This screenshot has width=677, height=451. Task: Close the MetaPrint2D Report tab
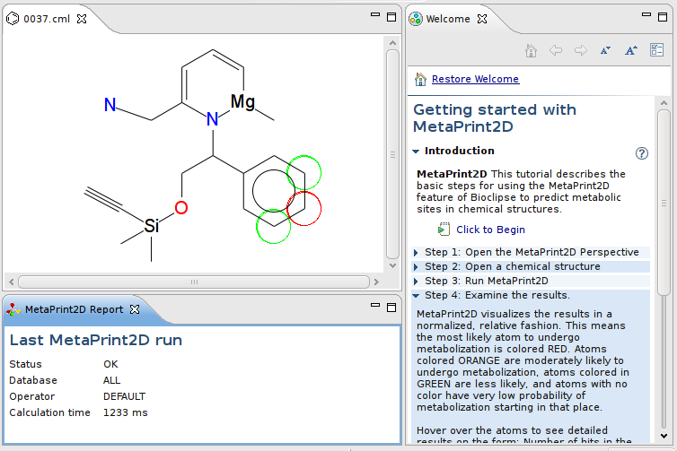click(x=135, y=309)
